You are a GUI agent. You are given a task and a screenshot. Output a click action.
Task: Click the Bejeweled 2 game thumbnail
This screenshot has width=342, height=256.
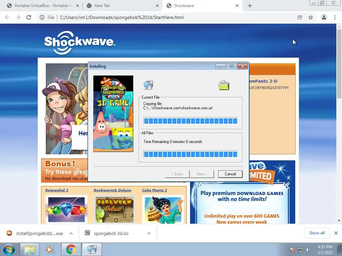[66, 209]
